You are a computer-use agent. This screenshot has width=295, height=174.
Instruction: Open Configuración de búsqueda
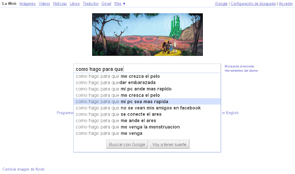click(253, 4)
